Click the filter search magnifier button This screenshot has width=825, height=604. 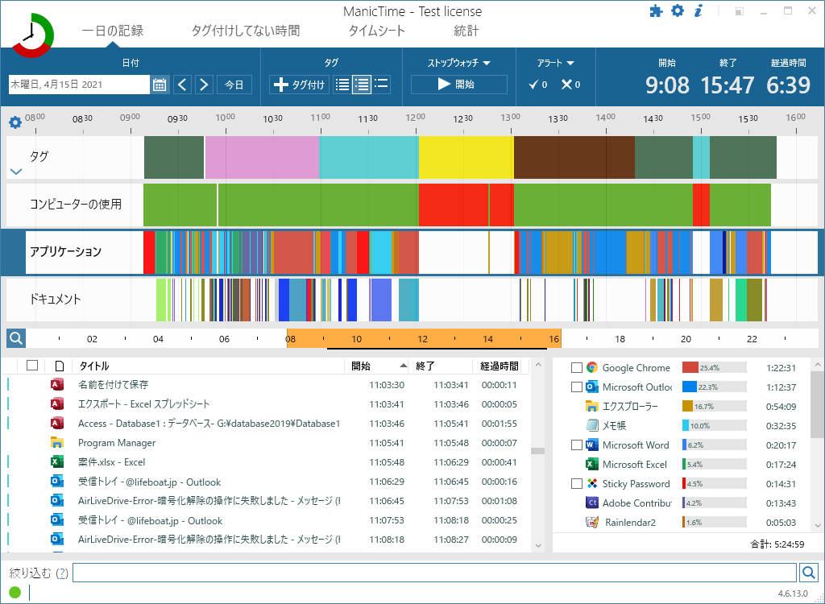(809, 573)
